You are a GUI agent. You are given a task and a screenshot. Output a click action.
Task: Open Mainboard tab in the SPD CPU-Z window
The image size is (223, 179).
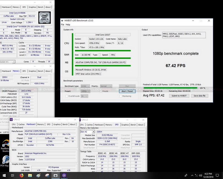pos(99,125)
